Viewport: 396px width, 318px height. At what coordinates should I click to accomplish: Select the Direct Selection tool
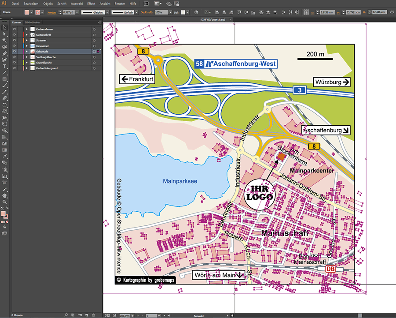pyautogui.click(x=4, y=34)
